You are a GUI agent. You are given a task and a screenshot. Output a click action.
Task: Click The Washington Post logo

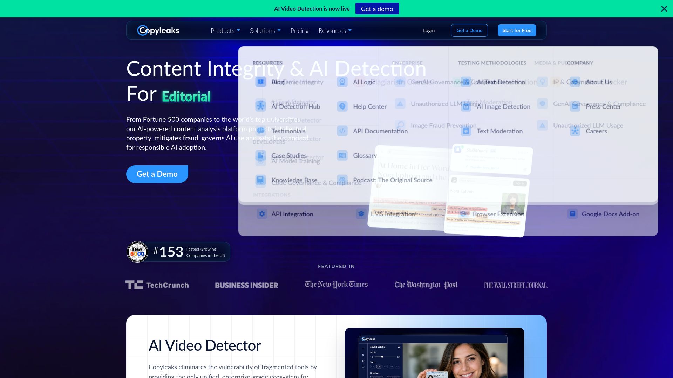(426, 285)
